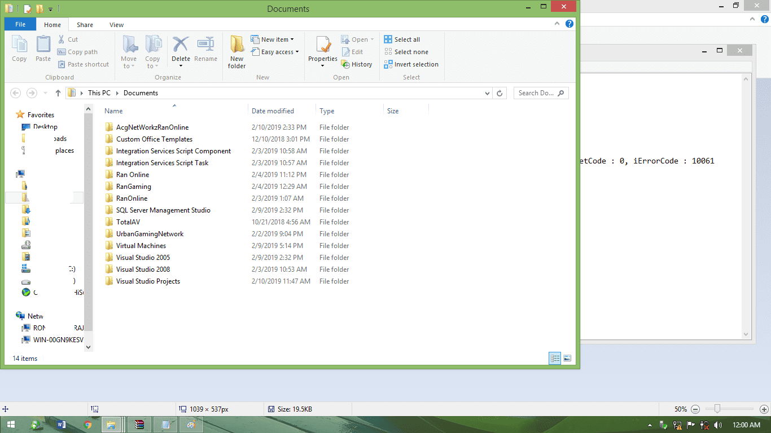Click the quick access New folder icon in title bar
The image size is (771, 433).
pos(40,8)
